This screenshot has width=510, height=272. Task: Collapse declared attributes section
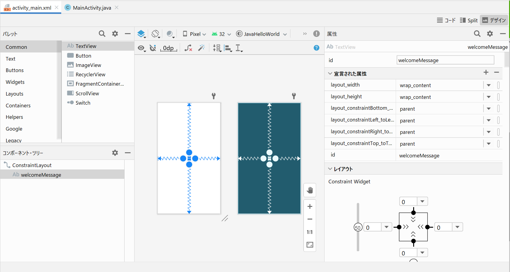pos(330,74)
